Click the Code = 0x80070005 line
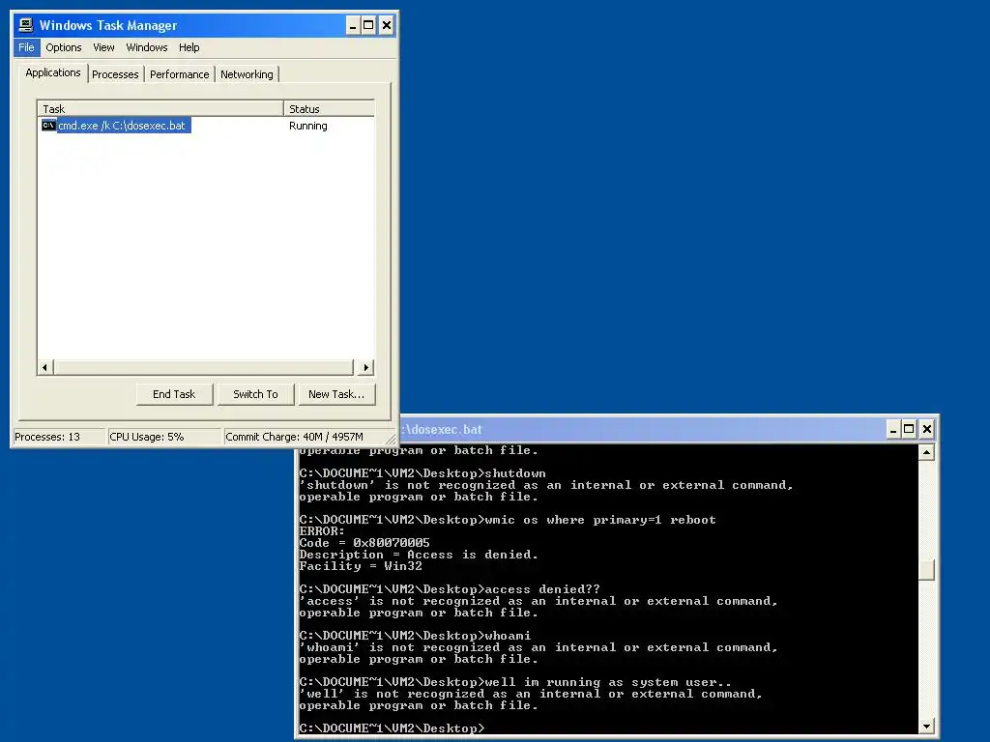The height and width of the screenshot is (742, 990). [364, 543]
